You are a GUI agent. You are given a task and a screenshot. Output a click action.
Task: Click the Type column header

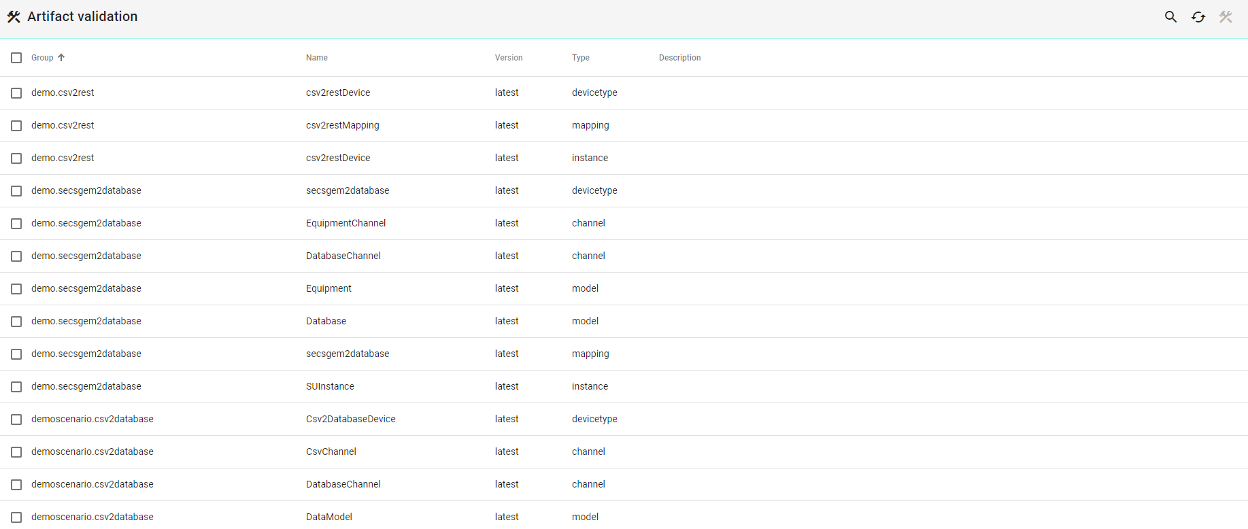click(580, 58)
